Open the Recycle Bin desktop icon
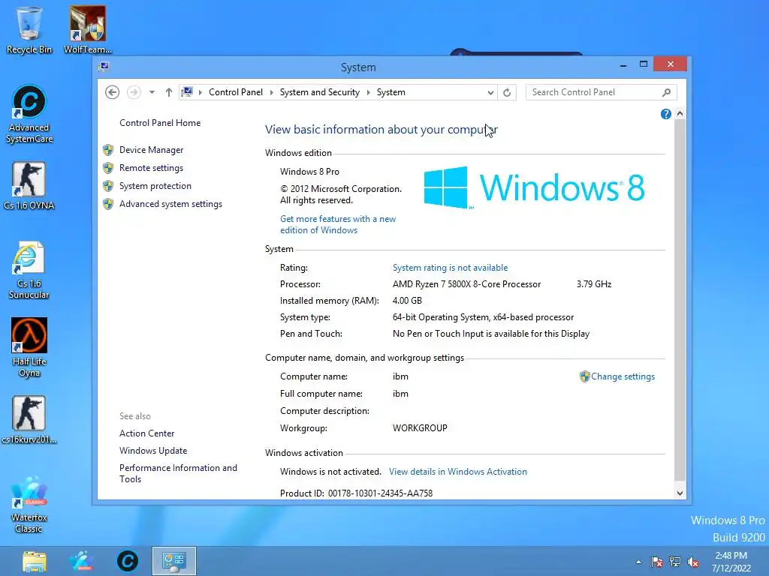 pyautogui.click(x=29, y=29)
